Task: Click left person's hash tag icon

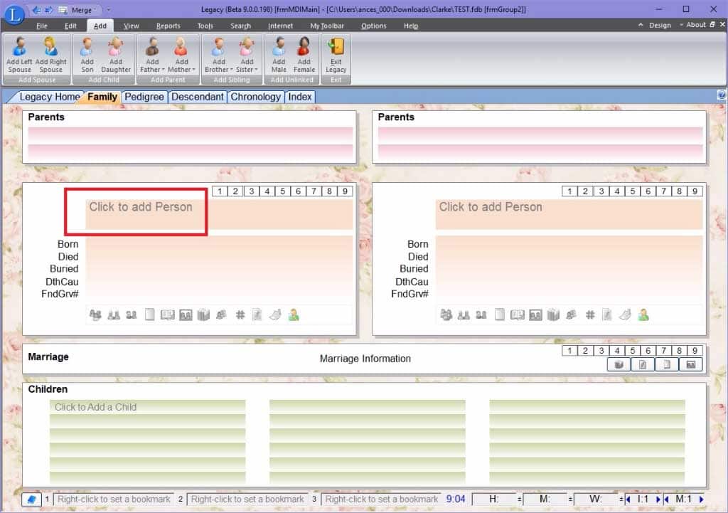Action: point(240,315)
